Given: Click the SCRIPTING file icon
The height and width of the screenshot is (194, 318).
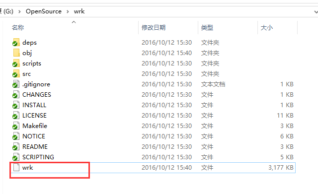Looking at the screenshot, I should (16, 157).
